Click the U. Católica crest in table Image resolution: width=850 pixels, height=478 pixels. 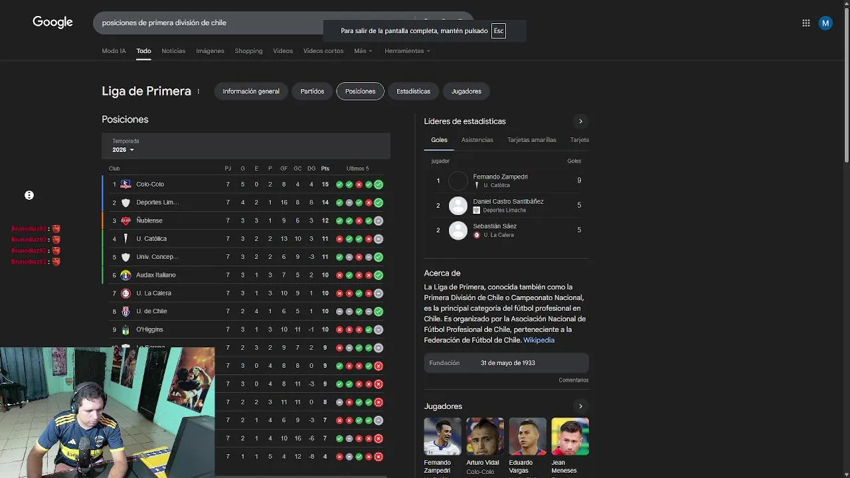pos(126,238)
